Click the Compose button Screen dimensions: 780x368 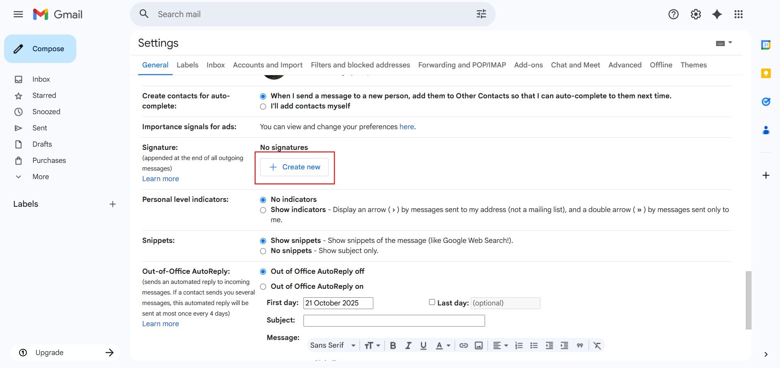click(40, 49)
